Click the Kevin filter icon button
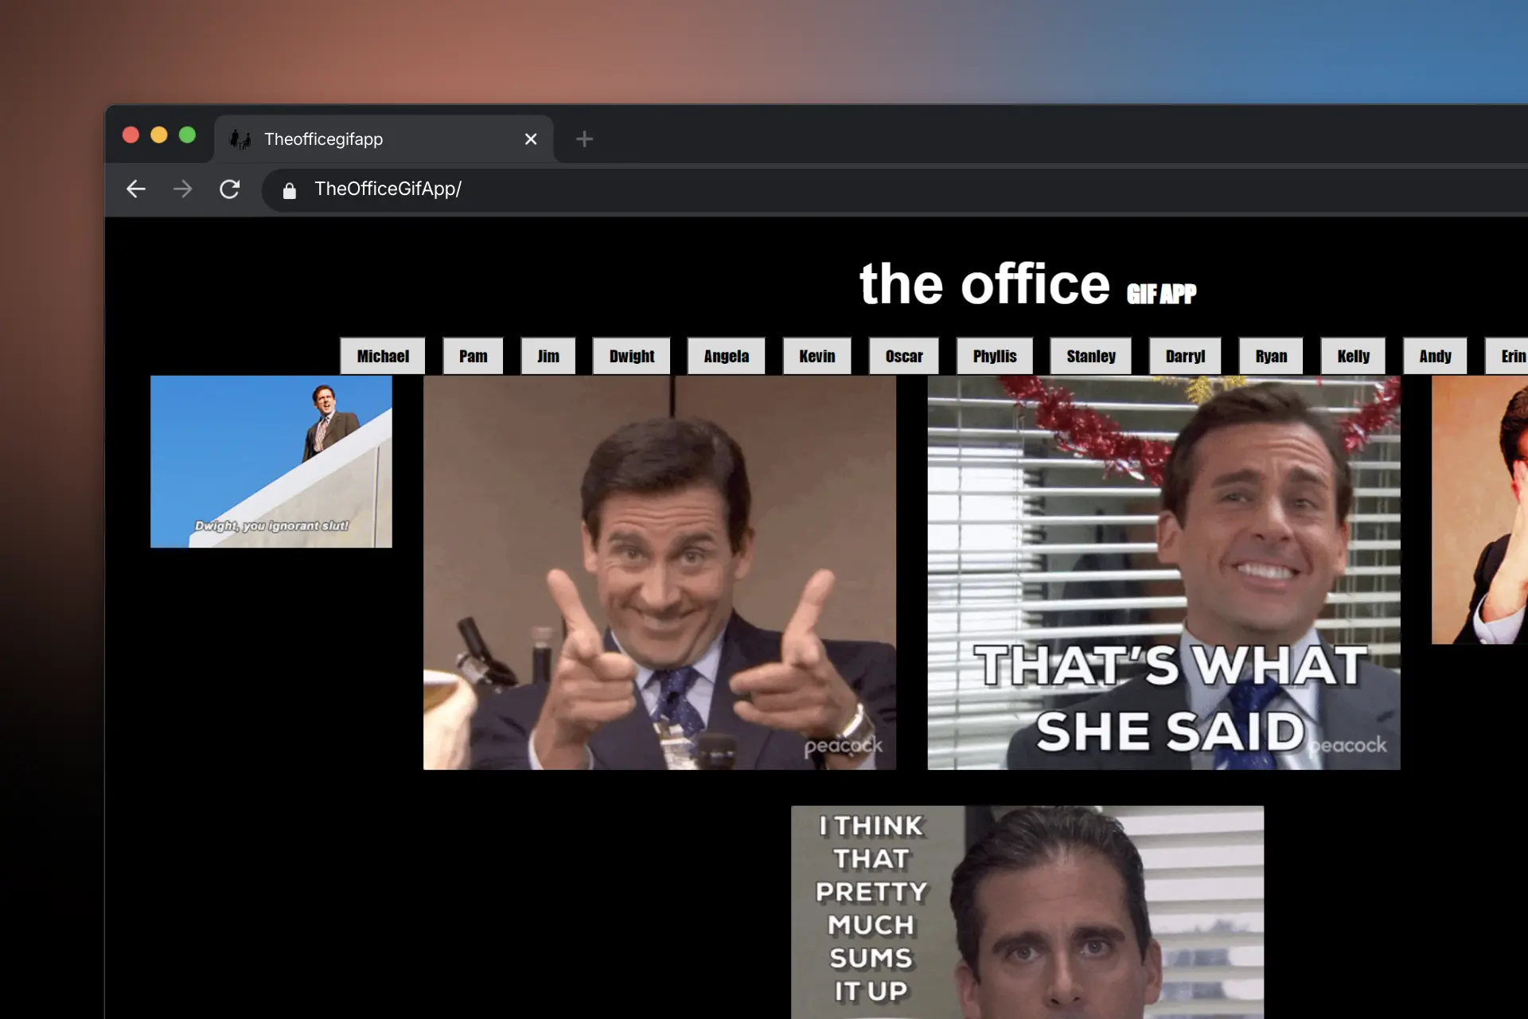Screen dimensions: 1528x1019 coord(815,355)
